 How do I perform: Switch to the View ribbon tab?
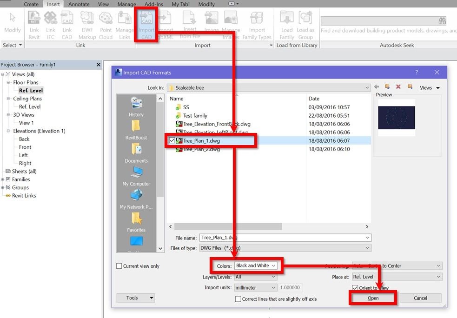point(104,4)
